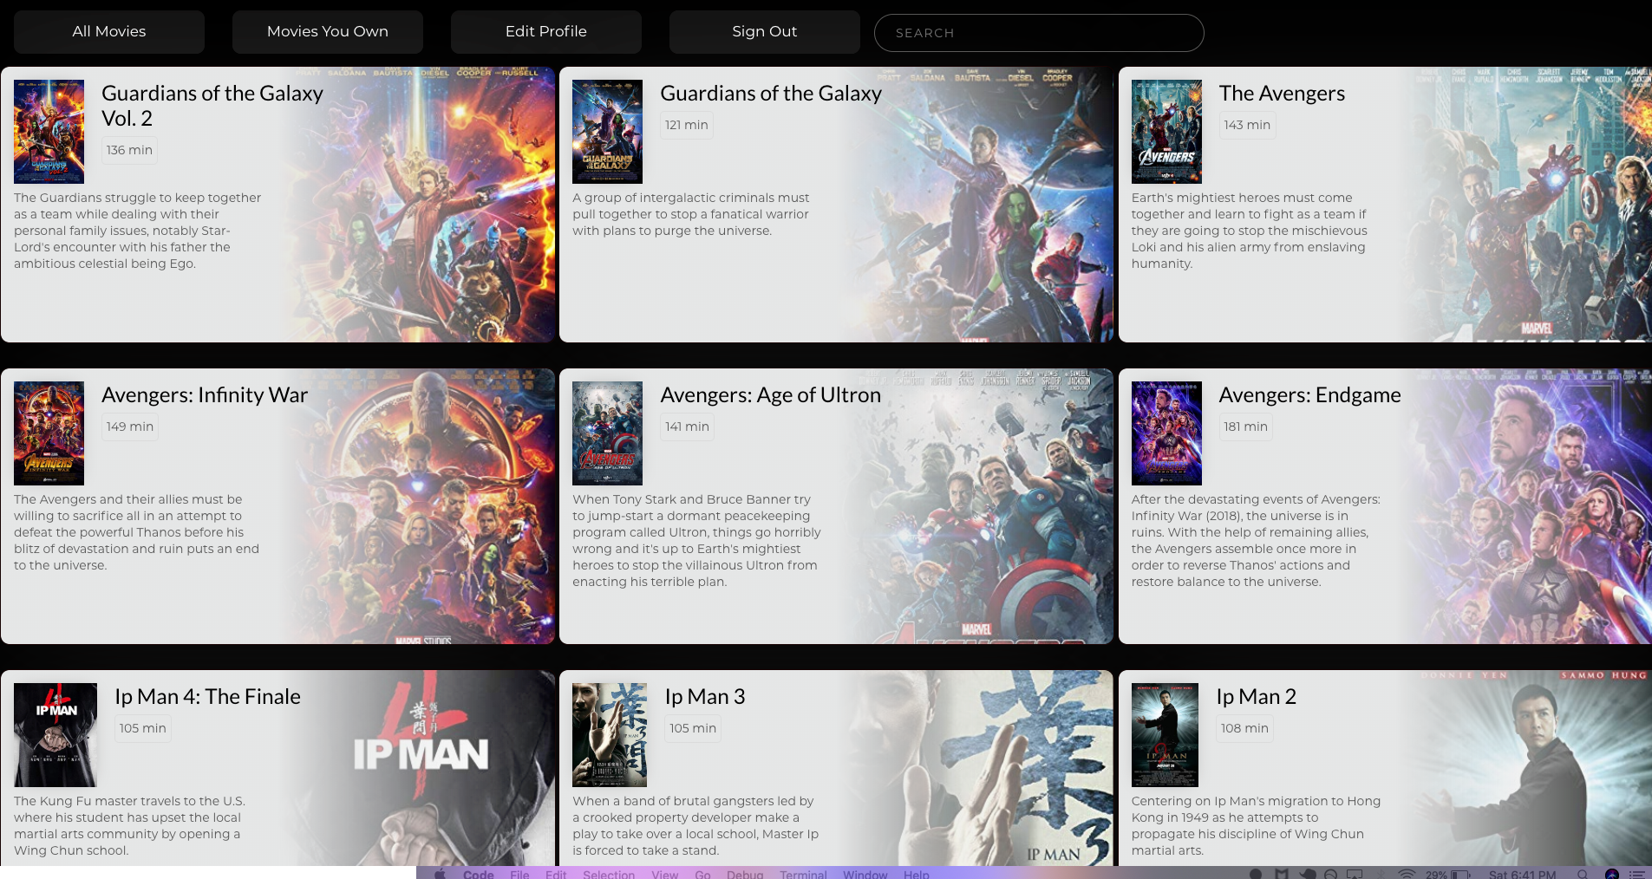Select the 143 min runtime badge
The width and height of the screenshot is (1652, 879).
click(x=1247, y=125)
